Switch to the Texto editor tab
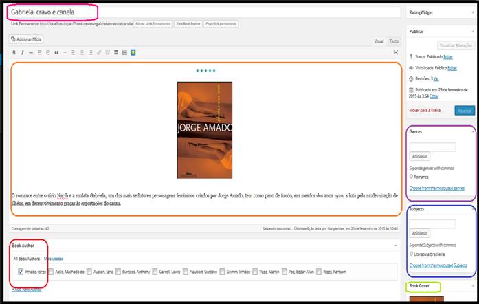Viewport: 479px width, 304px height. [394, 41]
